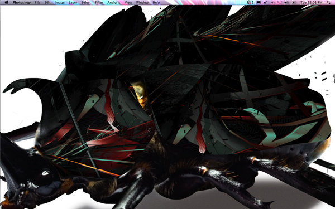This screenshot has width=335, height=209.
Task: Click the phone sync status icon
Action: (x=266, y=2)
